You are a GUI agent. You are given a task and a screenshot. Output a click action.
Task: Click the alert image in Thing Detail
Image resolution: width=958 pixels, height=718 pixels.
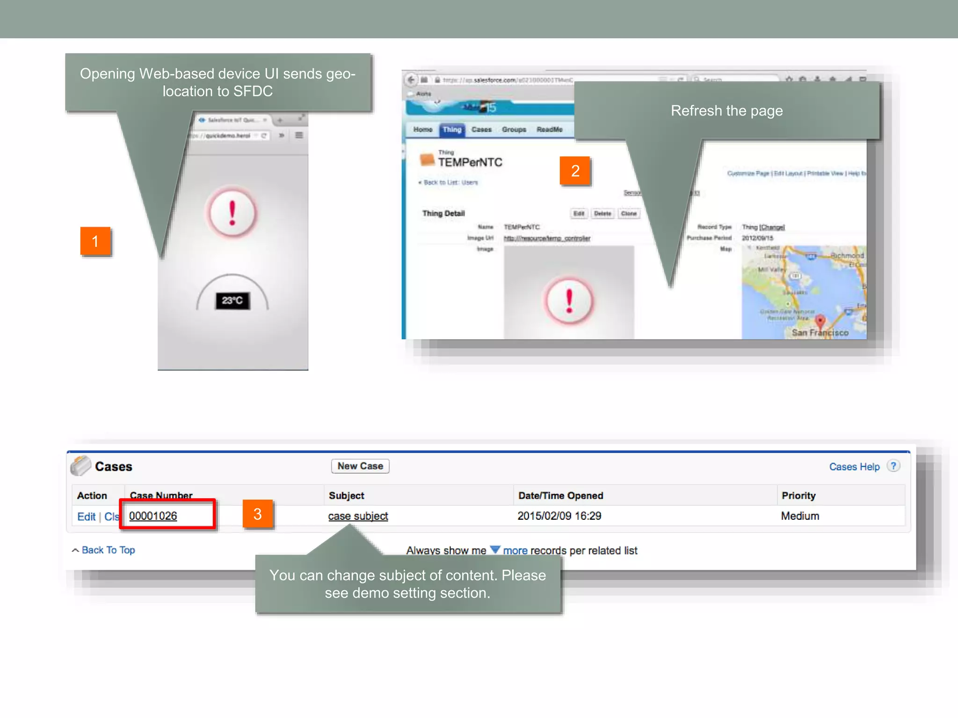pos(569,293)
